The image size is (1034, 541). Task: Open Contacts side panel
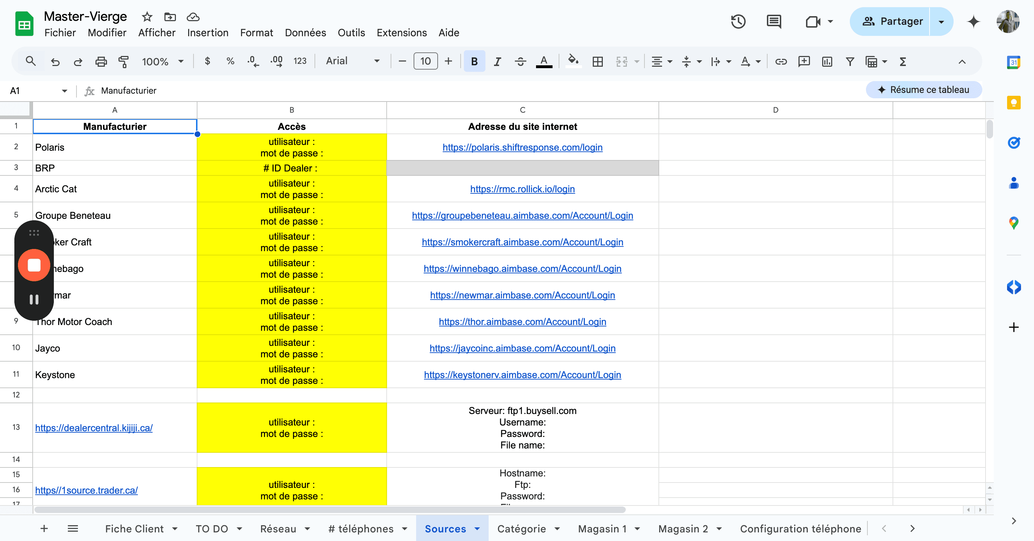1014,183
